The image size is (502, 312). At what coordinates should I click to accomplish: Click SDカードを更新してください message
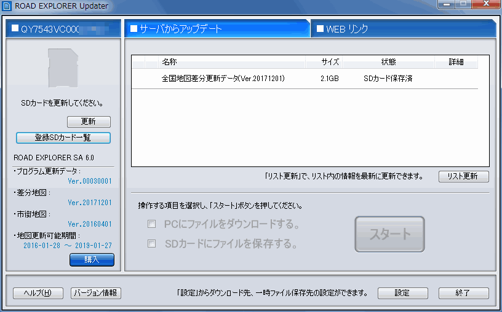click(62, 104)
